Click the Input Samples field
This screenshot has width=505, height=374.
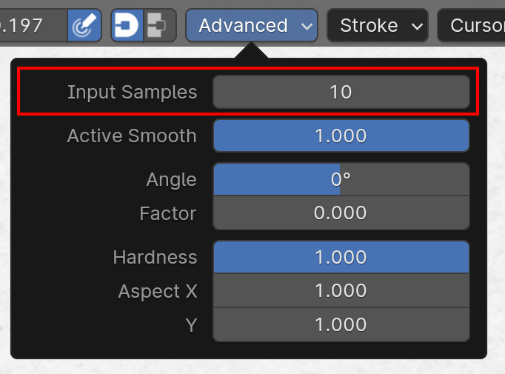pos(341,93)
